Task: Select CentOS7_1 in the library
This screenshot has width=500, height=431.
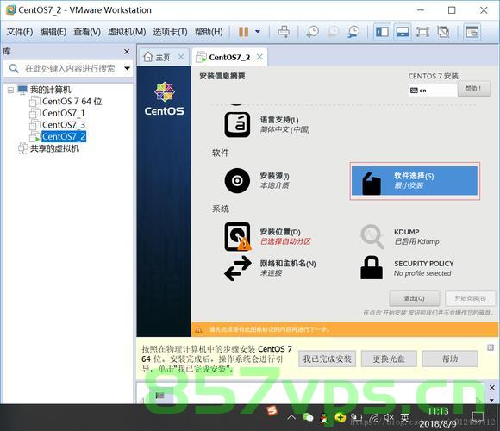Action: (x=64, y=113)
